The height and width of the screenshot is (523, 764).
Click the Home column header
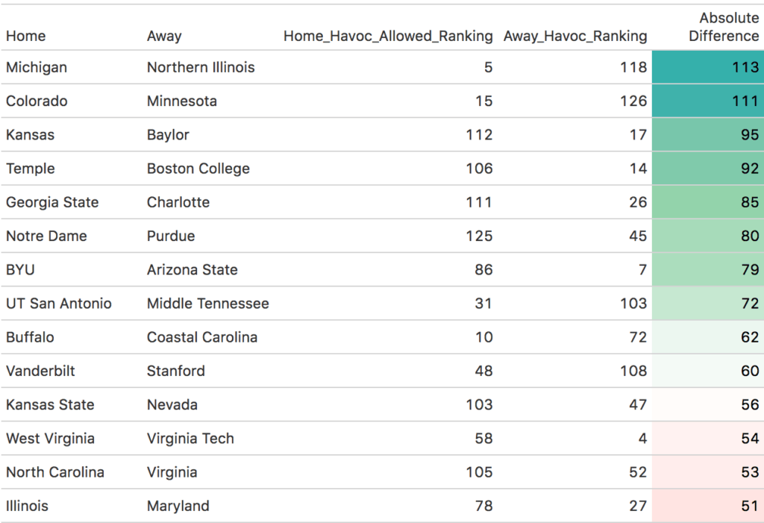click(x=26, y=36)
